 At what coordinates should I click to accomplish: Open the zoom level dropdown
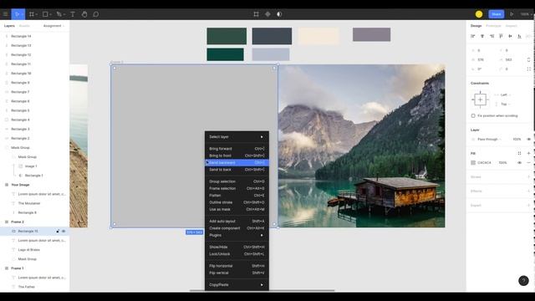point(526,14)
